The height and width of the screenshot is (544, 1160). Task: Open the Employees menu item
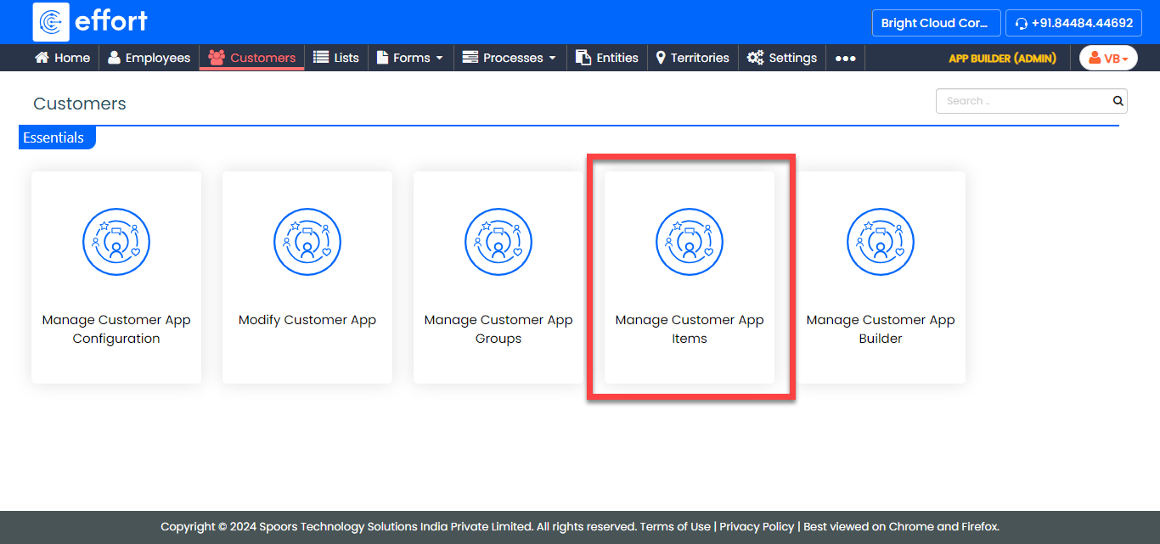[149, 58]
